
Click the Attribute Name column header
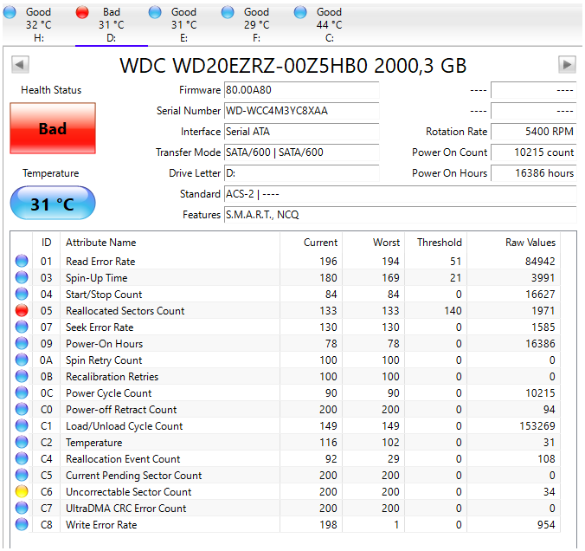(170, 243)
